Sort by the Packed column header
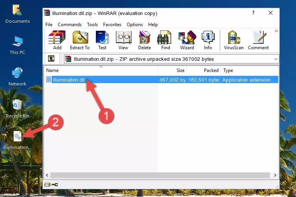Image resolution: width=296 pixels, height=197 pixels. click(204, 70)
